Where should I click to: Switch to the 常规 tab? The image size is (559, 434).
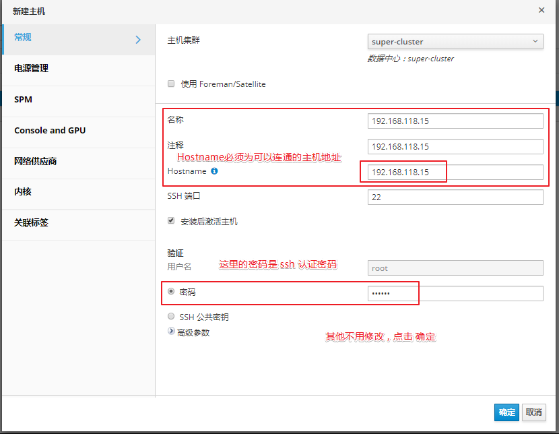[x=78, y=40]
